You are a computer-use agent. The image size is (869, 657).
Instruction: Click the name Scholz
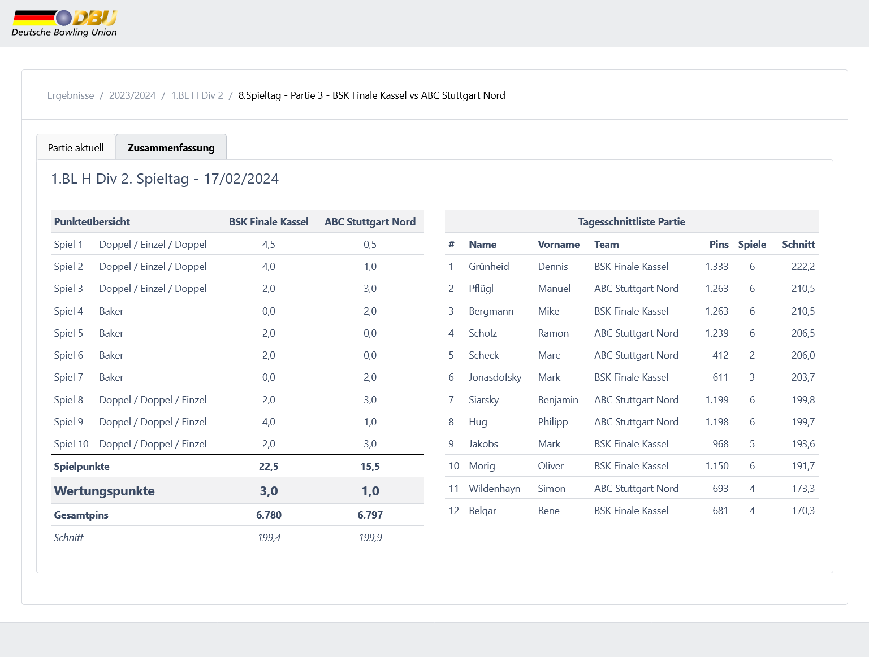(x=483, y=333)
